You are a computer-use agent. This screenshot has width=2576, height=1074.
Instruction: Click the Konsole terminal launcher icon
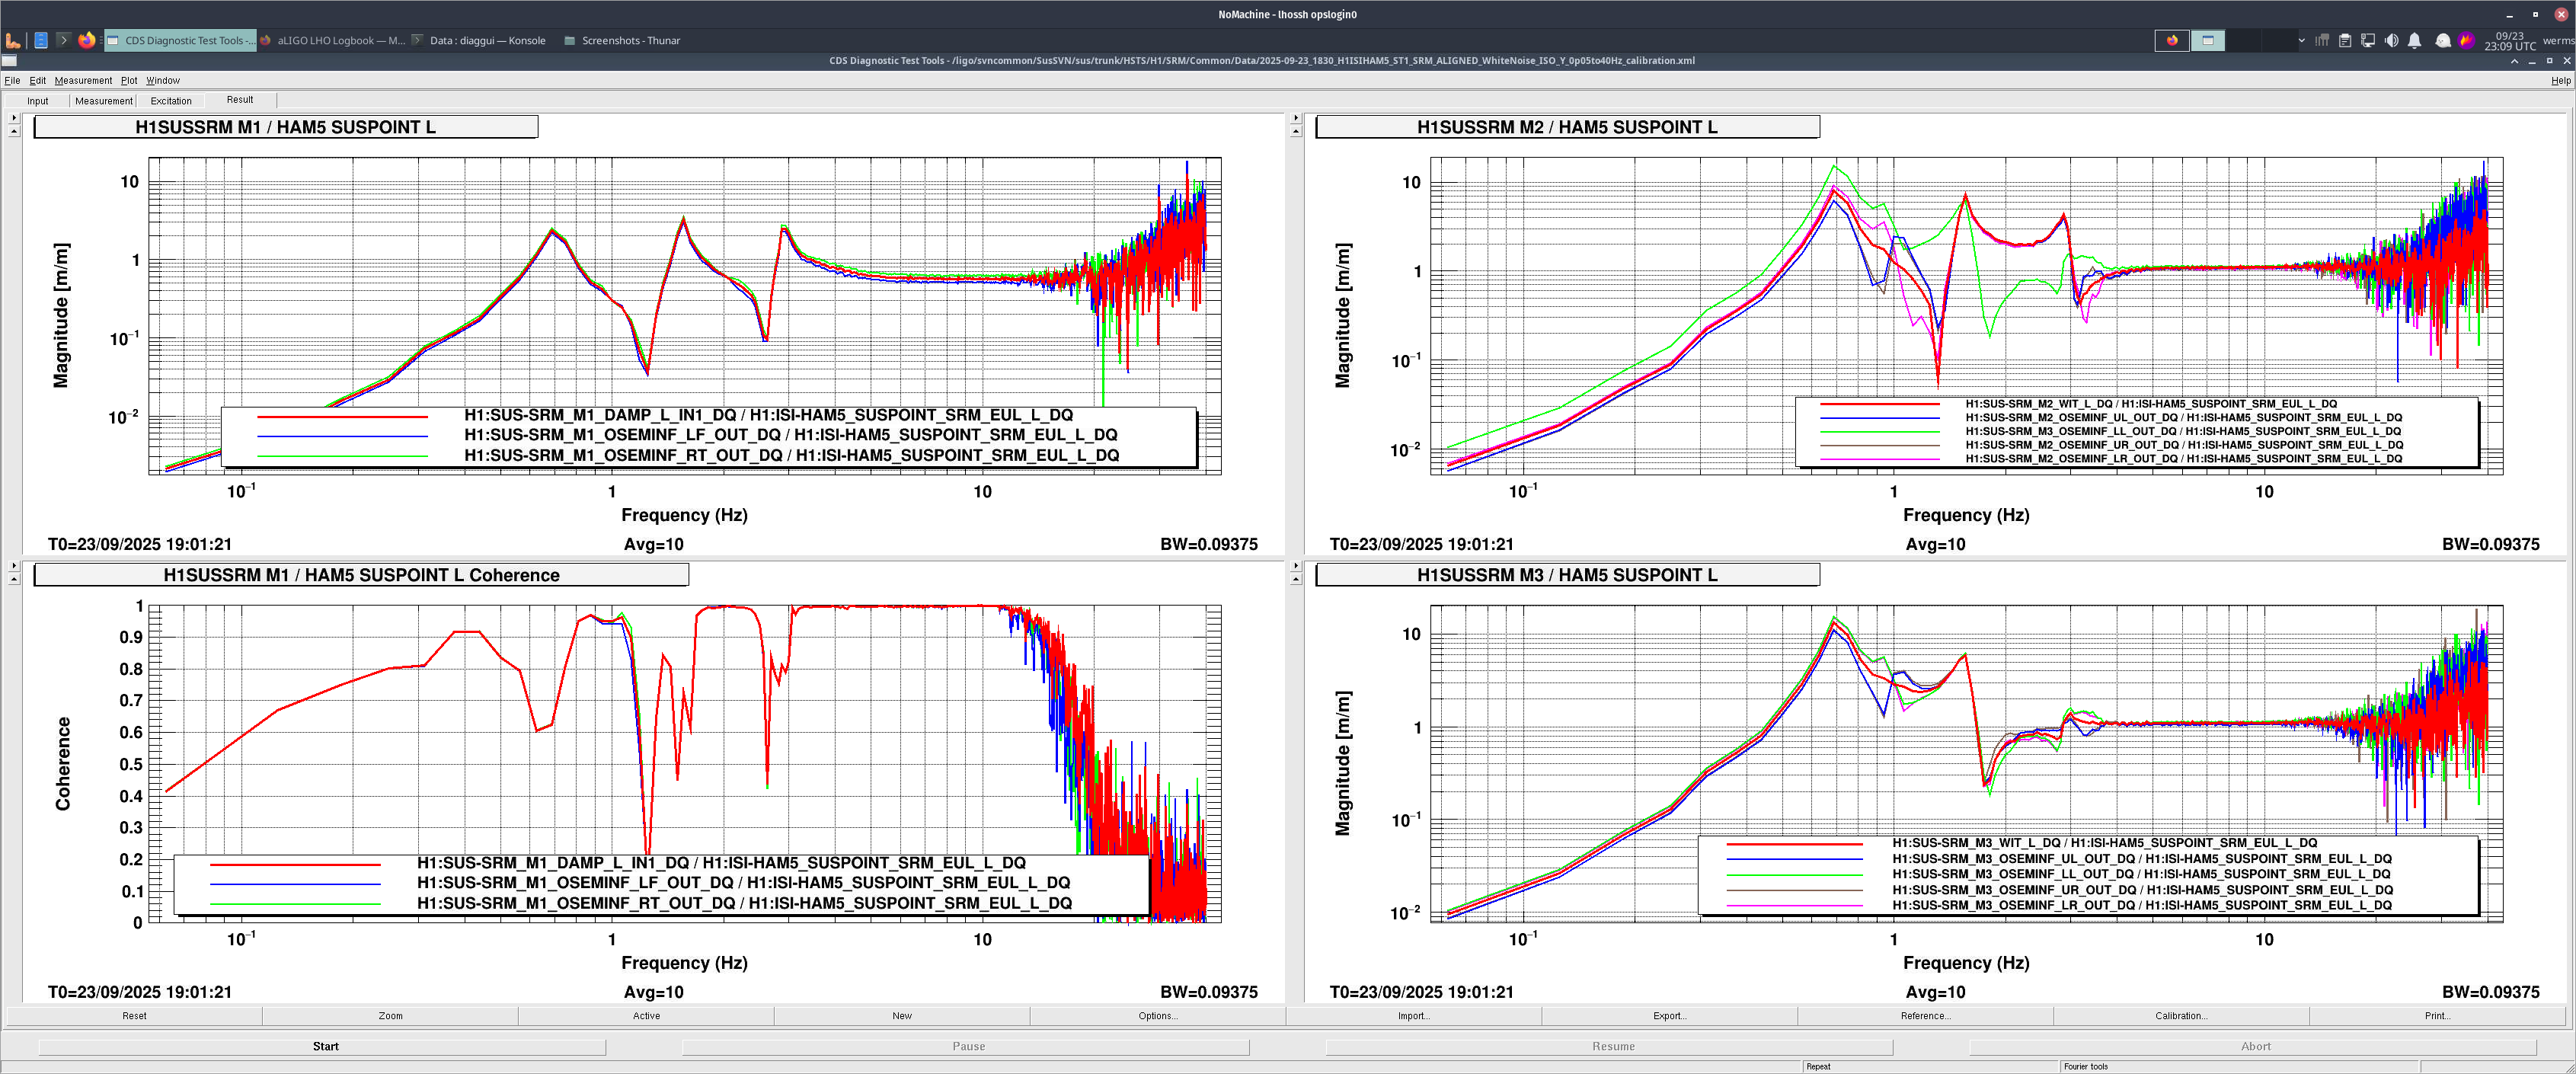tap(63, 40)
